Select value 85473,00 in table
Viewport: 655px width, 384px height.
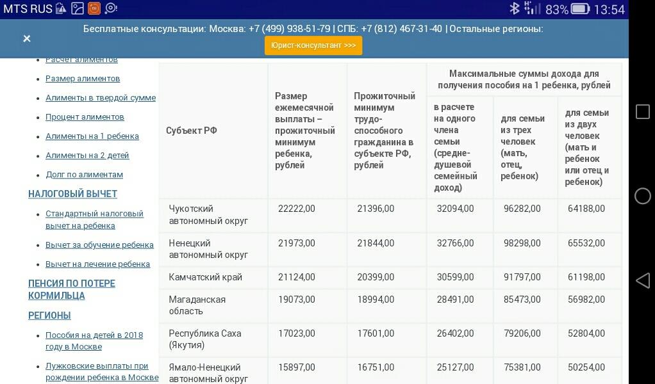(522, 300)
